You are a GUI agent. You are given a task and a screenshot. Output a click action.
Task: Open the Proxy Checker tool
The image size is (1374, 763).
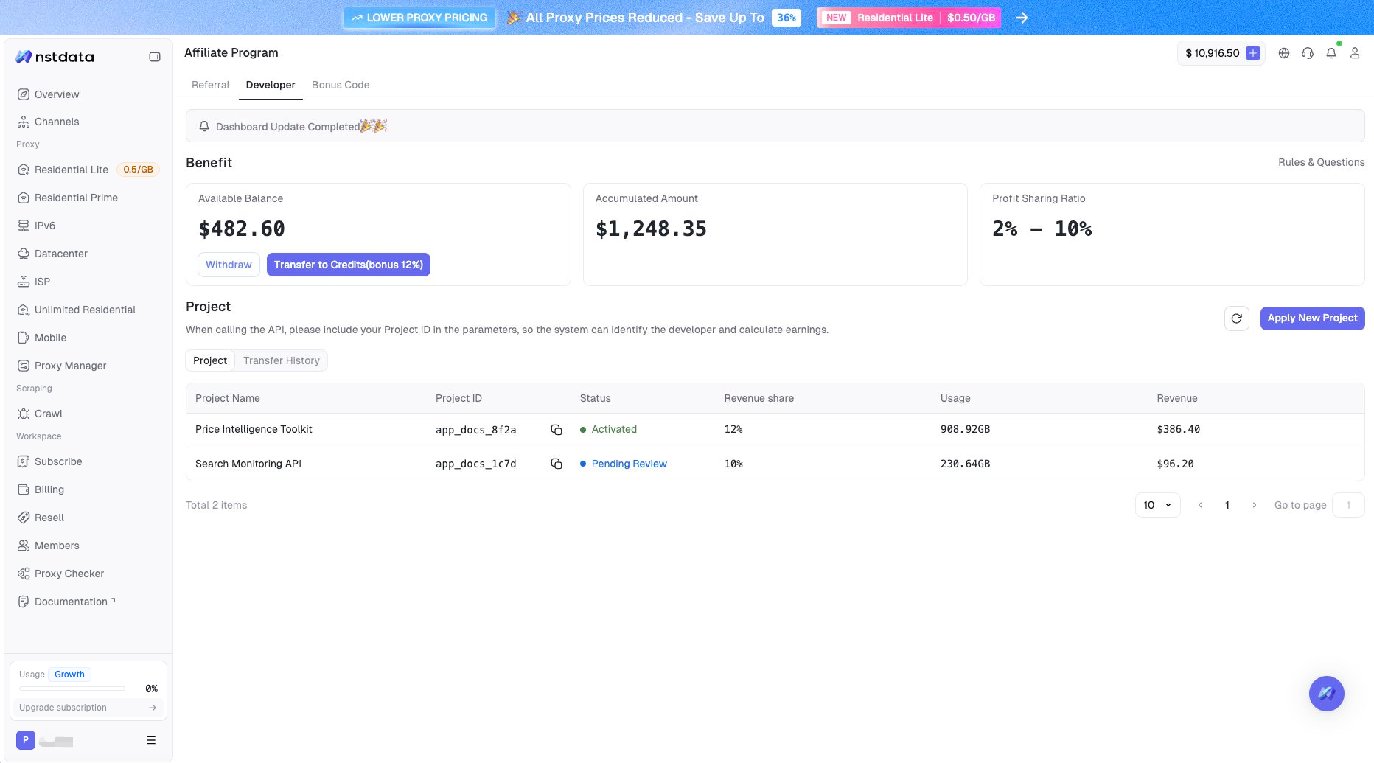click(60, 574)
